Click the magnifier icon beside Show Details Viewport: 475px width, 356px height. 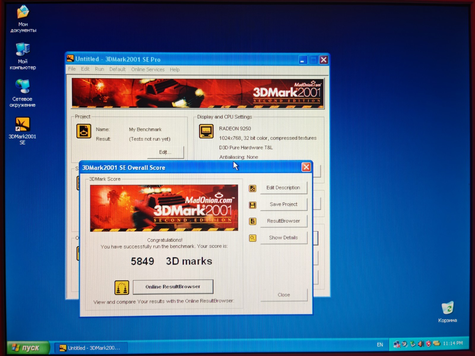coord(252,238)
